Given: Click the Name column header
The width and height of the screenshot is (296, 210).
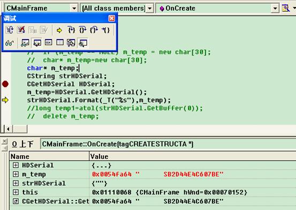Looking at the screenshot, I should [49, 156].
